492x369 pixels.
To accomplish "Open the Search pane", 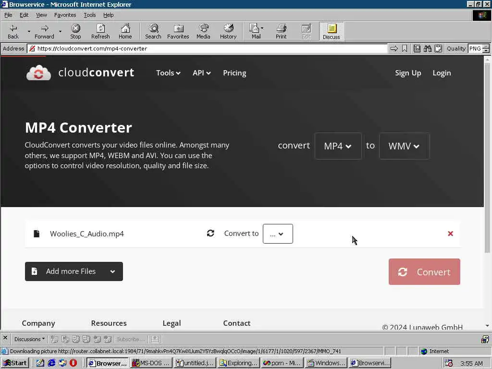I will [x=153, y=31].
